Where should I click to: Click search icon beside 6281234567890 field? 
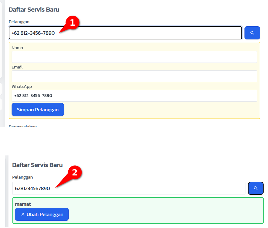255,188
